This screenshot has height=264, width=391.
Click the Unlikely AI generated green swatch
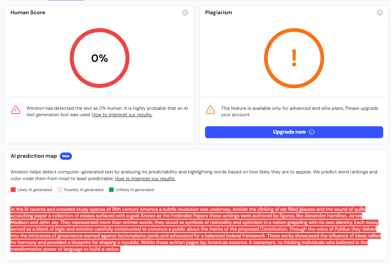tap(111, 190)
